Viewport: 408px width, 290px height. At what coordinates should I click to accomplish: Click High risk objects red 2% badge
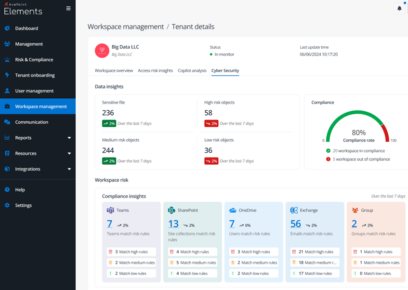click(211, 123)
